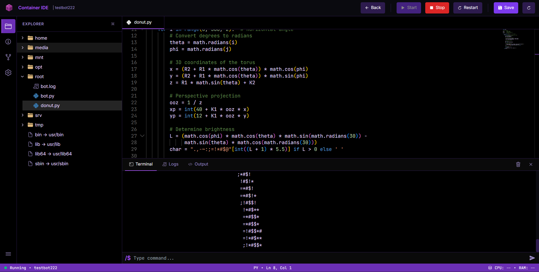Select the 'sbin → usr/sbin' entry
This screenshot has width=539, height=272.
(x=69, y=164)
